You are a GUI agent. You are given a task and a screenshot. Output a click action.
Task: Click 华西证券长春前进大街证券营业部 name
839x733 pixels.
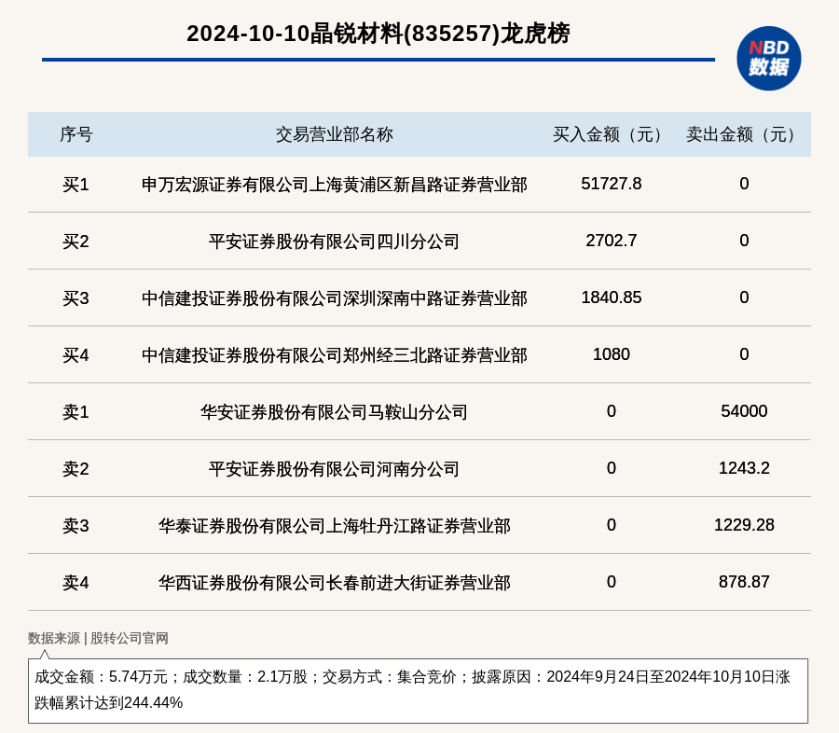[335, 583]
